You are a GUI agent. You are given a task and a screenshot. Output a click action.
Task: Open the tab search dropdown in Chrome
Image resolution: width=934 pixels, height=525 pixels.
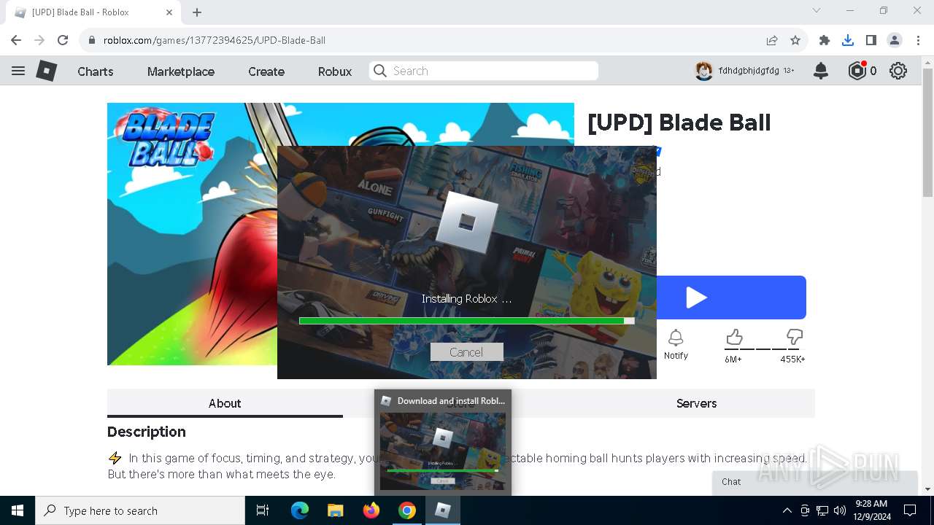pyautogui.click(x=817, y=10)
